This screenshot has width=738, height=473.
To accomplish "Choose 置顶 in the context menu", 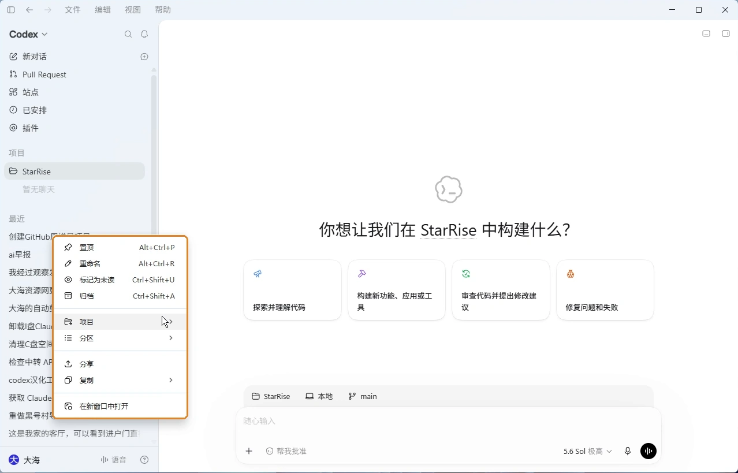I will point(120,247).
